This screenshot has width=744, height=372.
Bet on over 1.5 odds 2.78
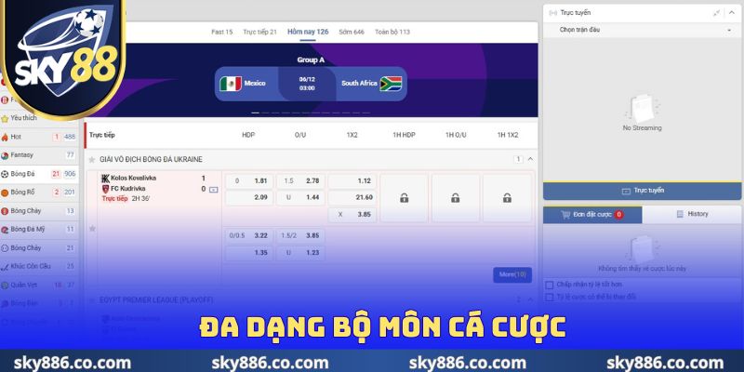[x=300, y=181]
